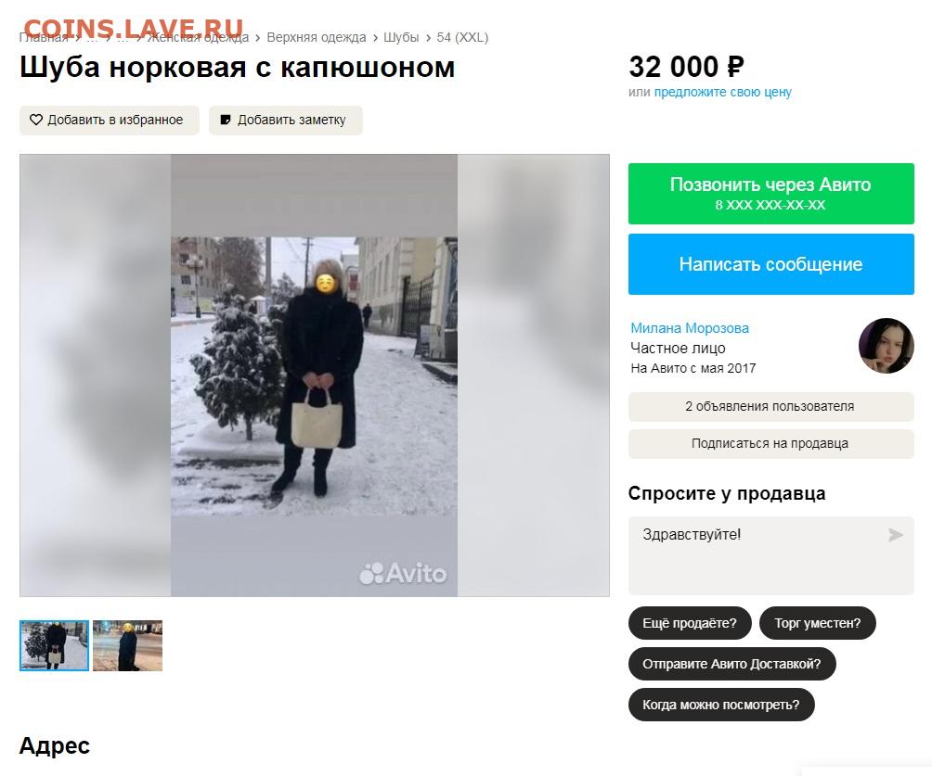Open Шубы breadcrumb category
This screenshot has width=932, height=776.
401,37
